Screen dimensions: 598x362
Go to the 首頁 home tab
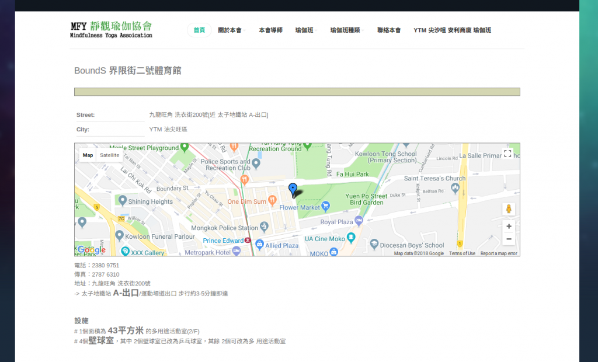(199, 30)
